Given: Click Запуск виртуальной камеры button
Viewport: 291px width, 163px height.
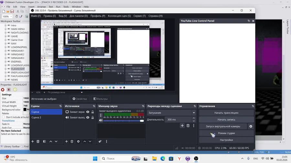Looking at the screenshot, I should 223,126.
